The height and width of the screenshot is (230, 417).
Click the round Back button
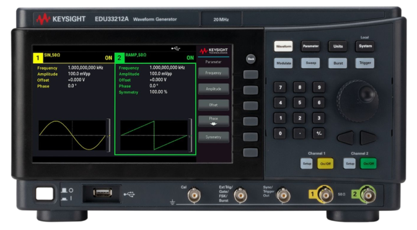251,59
